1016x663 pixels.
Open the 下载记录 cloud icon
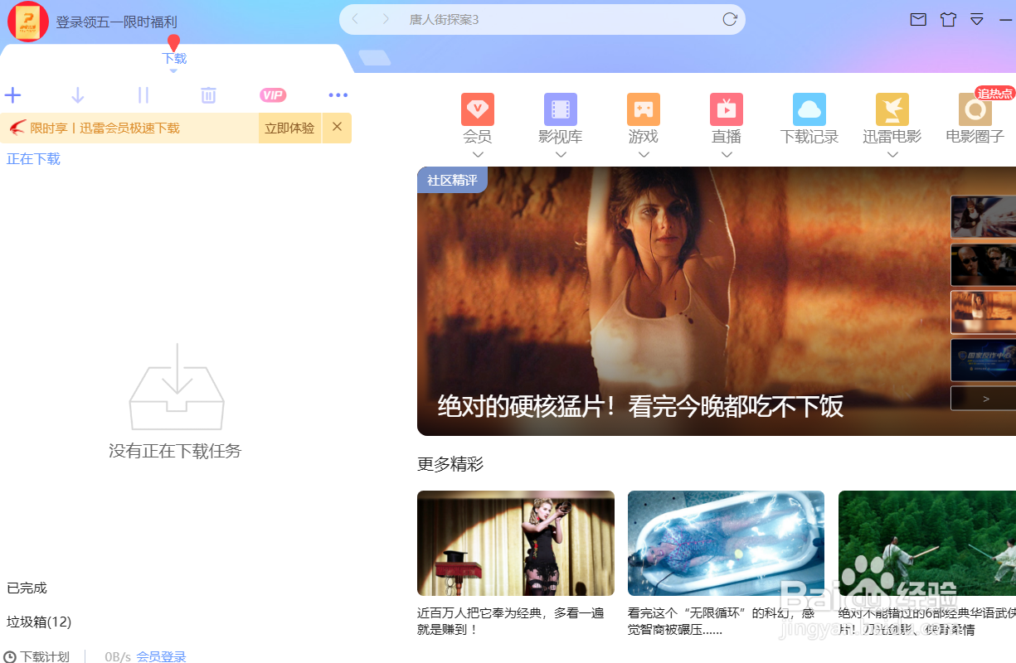[809, 109]
